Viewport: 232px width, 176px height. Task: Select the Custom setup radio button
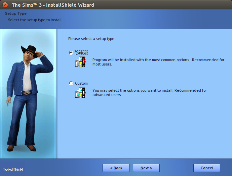click(x=71, y=83)
